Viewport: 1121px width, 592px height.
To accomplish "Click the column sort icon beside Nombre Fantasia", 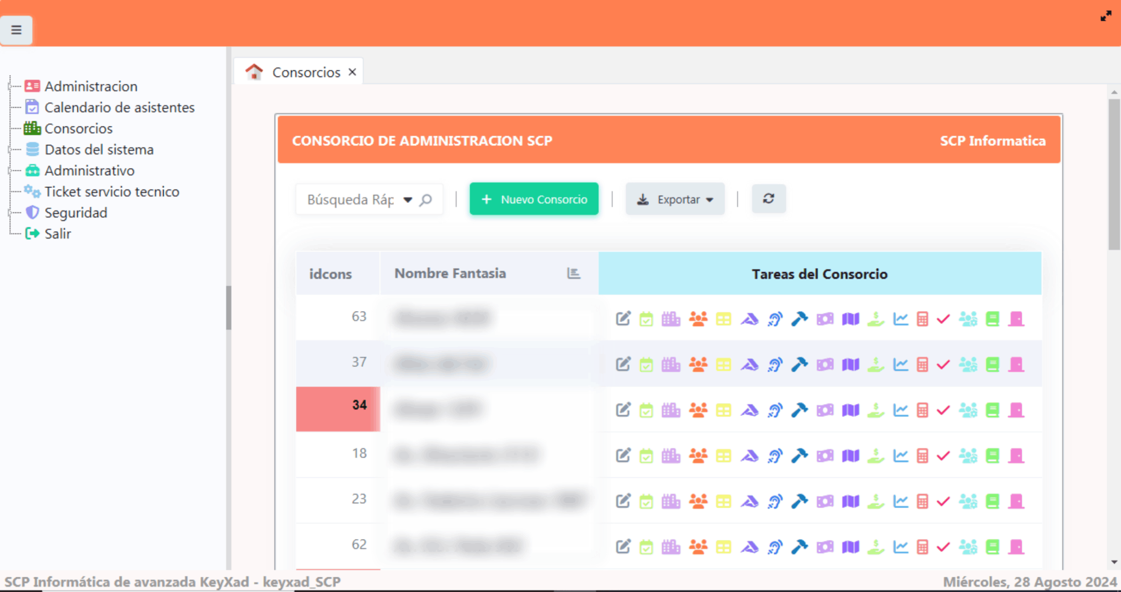I will [574, 273].
